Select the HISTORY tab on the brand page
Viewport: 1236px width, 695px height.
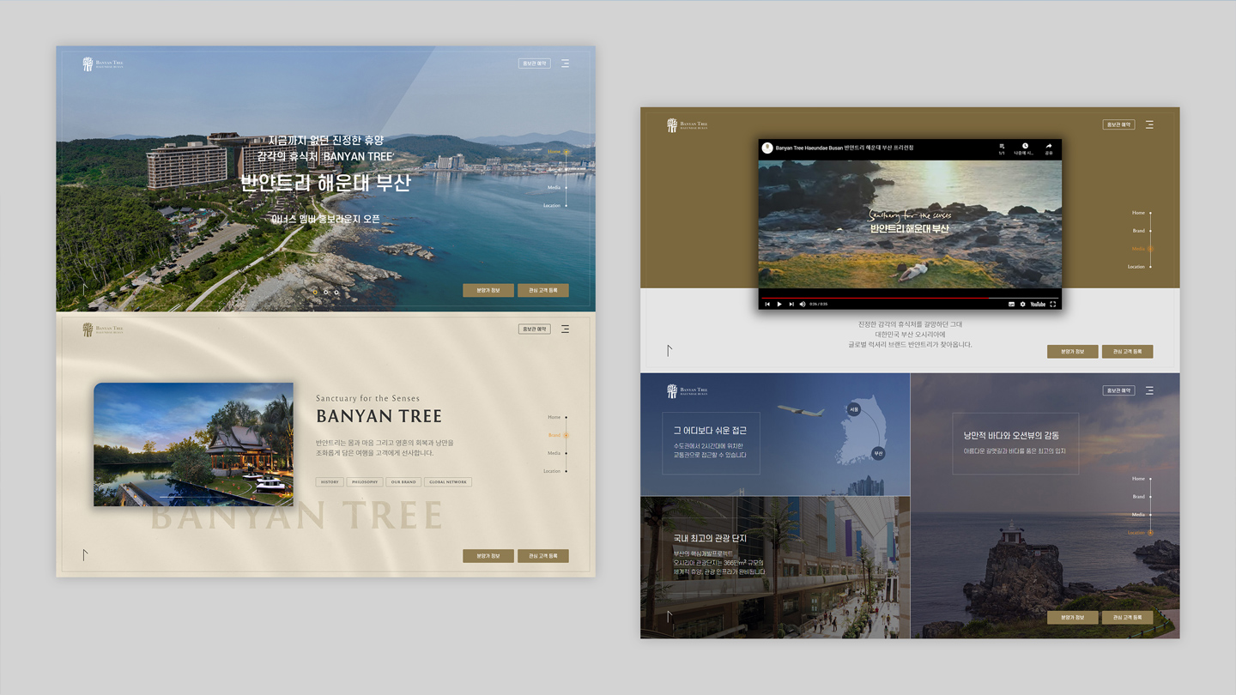tap(330, 482)
